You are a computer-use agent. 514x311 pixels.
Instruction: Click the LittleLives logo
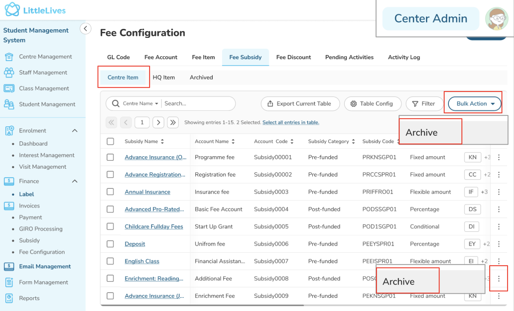[35, 10]
